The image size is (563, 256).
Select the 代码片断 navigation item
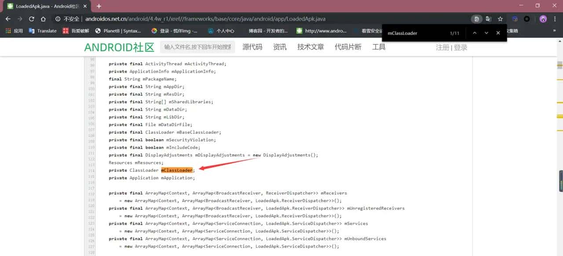tap(348, 47)
